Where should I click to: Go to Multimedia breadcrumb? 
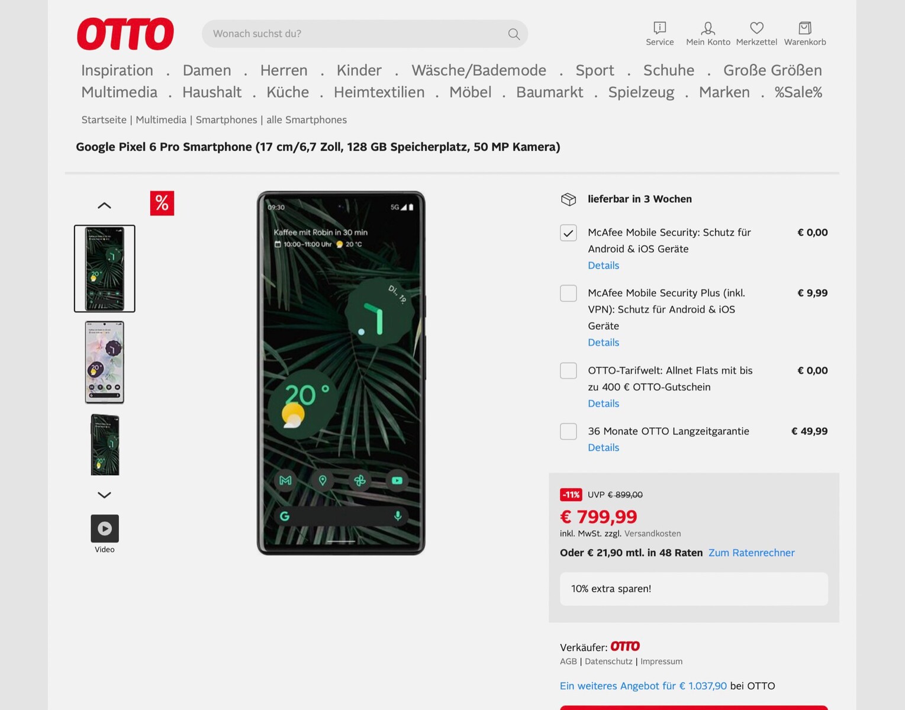(x=161, y=120)
